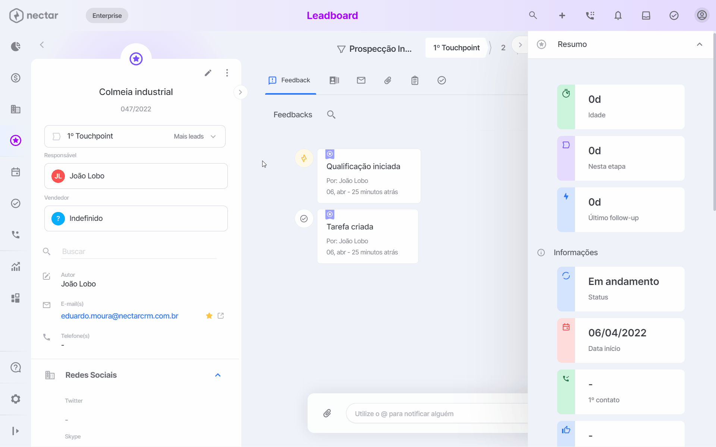The width and height of the screenshot is (716, 447).
Task: Open the calendar icon in sidebar
Action: tap(16, 172)
